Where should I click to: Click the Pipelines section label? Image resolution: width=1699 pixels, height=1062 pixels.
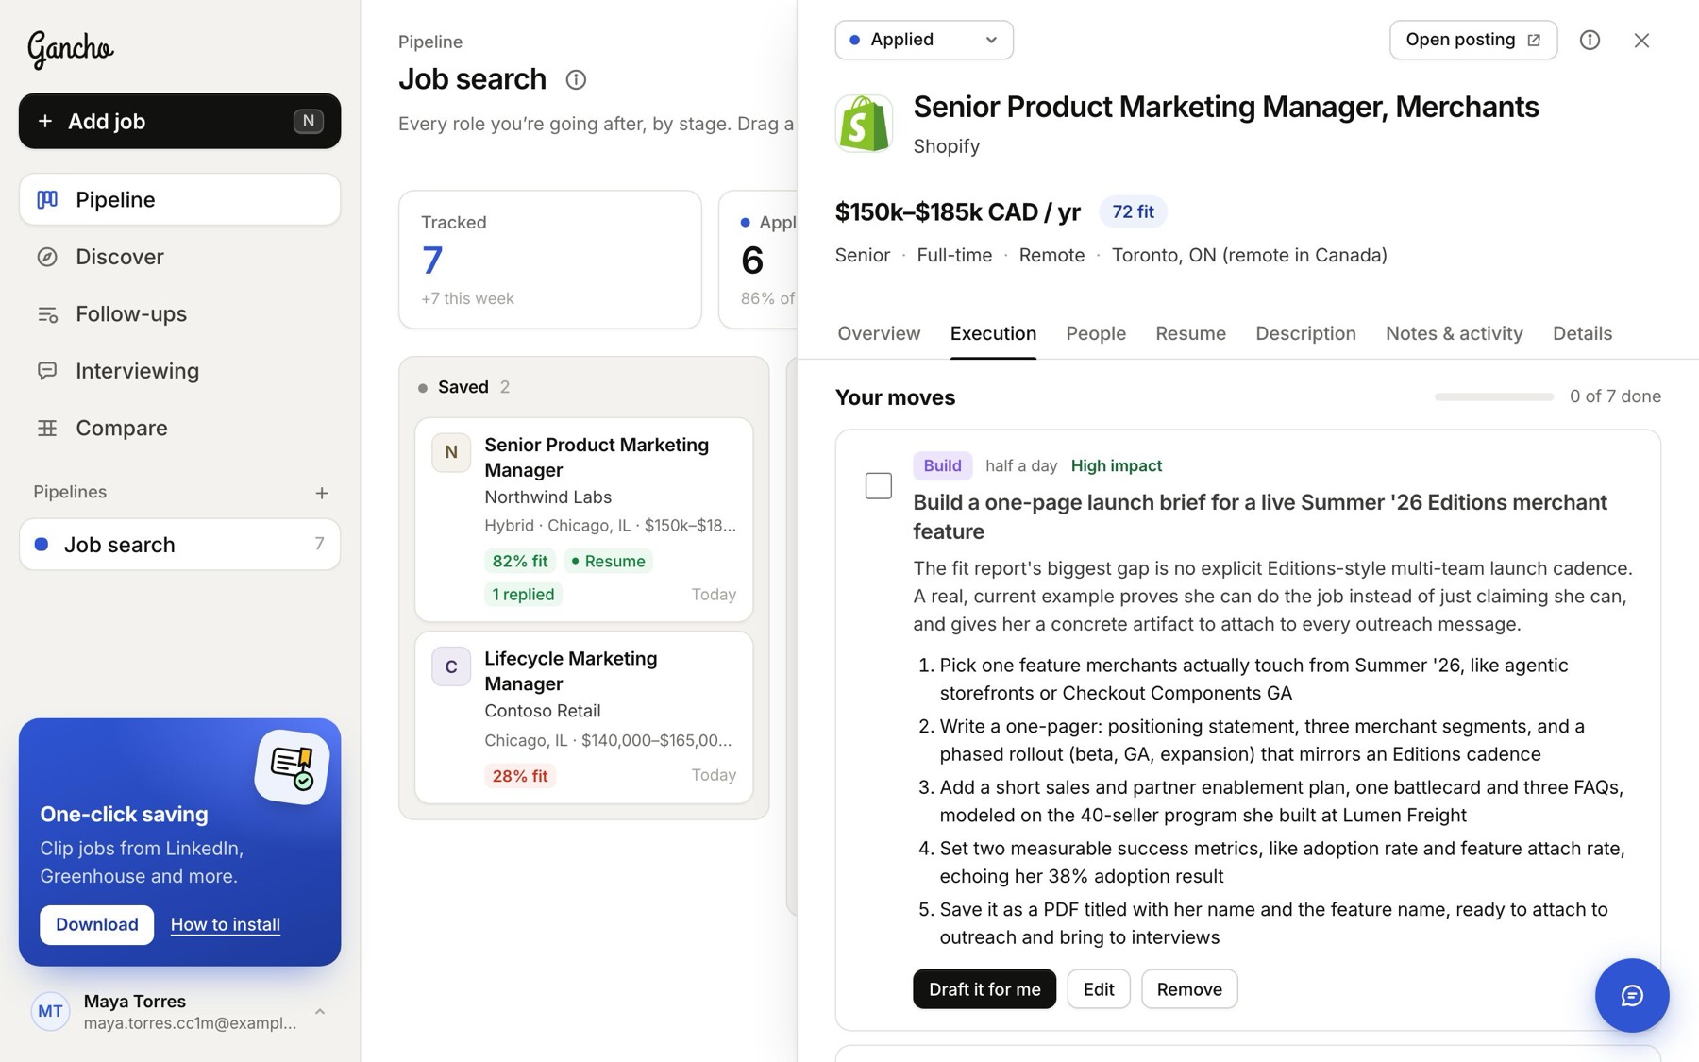(x=70, y=492)
